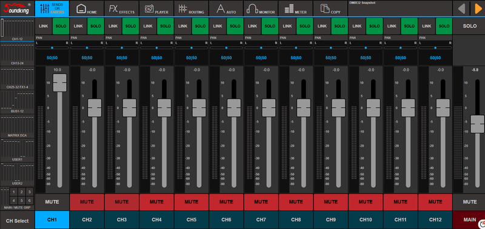This screenshot has width=485, height=229.
Task: Click CH8 pan value 50|50
Action: [296, 58]
